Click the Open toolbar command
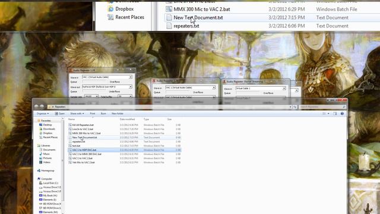Screen dimensions: 380x214 click(60, 114)
